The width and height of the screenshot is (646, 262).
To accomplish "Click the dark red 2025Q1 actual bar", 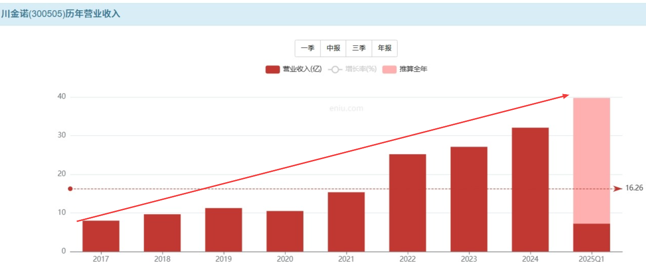I will pos(591,238).
